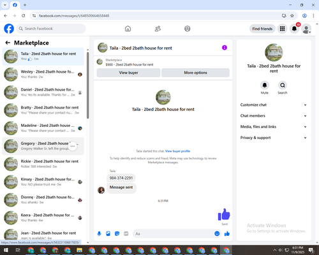Expand Customize chat section

click(274, 105)
